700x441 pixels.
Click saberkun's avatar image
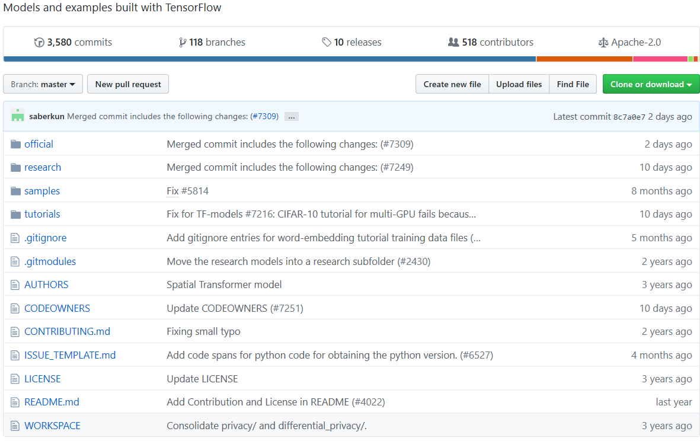(x=17, y=115)
